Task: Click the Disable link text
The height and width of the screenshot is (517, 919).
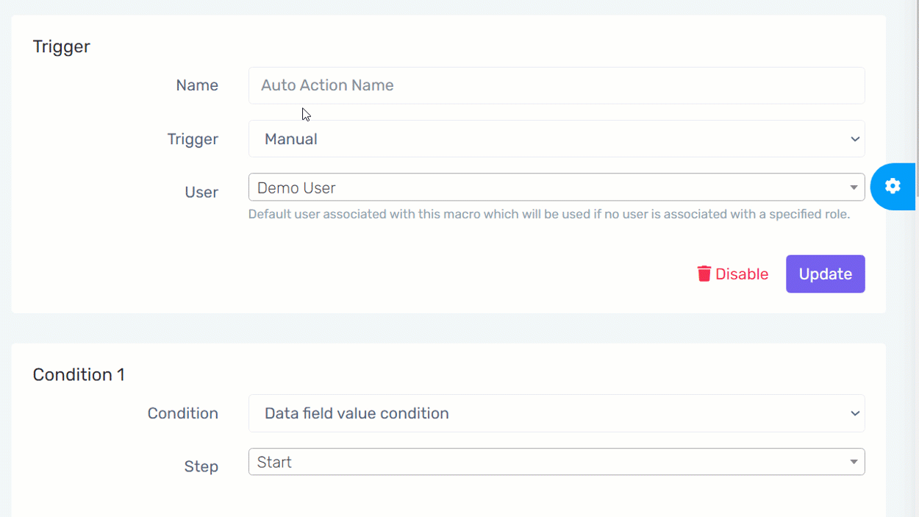Action: (x=741, y=274)
